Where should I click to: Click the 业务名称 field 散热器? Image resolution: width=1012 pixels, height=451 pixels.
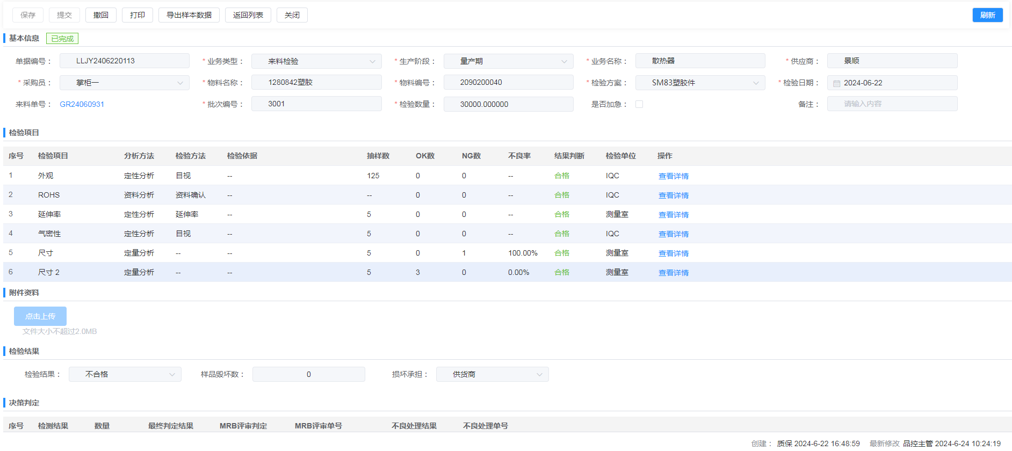point(700,61)
